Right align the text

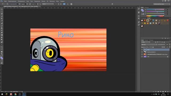point(61,4)
